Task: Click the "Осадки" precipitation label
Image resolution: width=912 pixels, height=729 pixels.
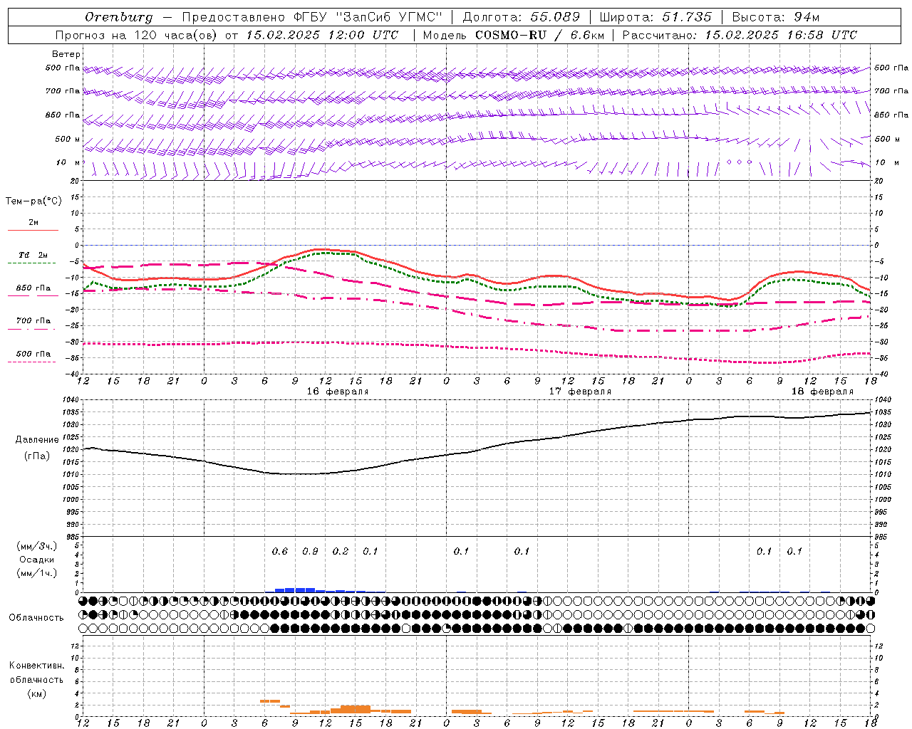Action: tap(37, 560)
